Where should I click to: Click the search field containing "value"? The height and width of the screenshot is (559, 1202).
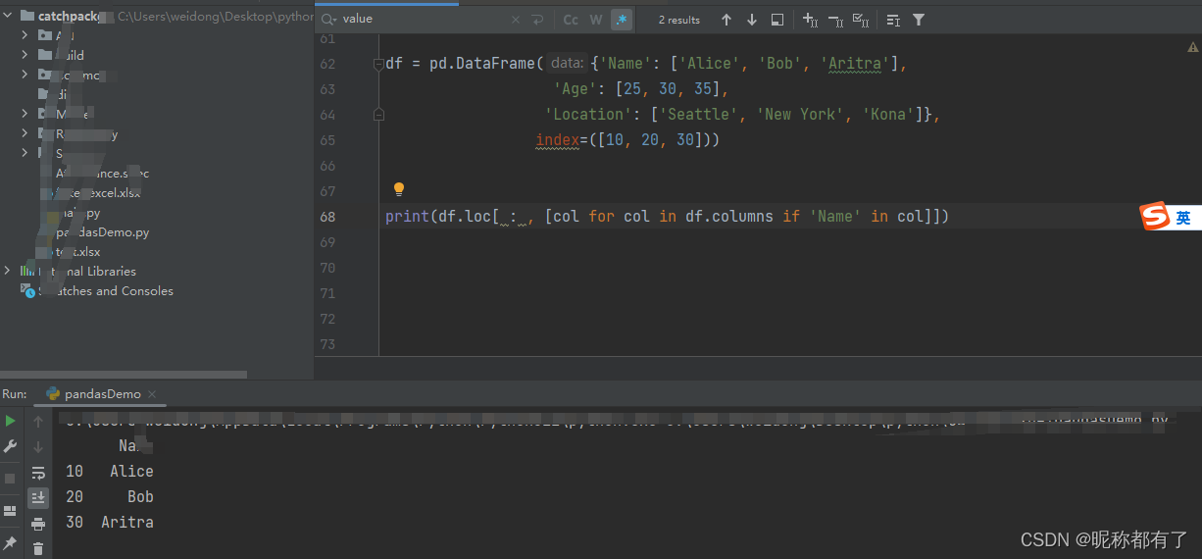click(x=431, y=19)
